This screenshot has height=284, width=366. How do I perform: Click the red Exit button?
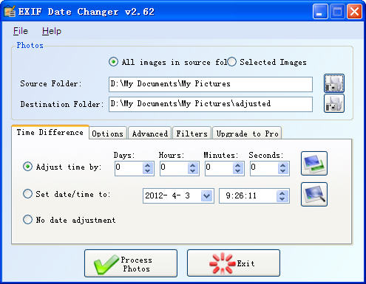(x=234, y=263)
